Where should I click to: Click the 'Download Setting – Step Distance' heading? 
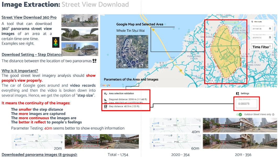click(x=31, y=55)
